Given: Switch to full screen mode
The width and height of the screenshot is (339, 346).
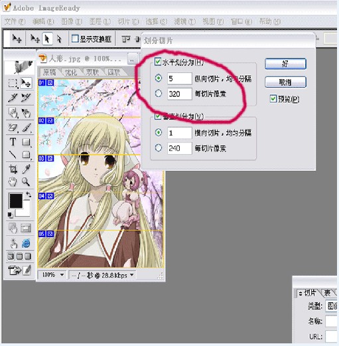Looking at the screenshot, I should pyautogui.click(x=28, y=256).
